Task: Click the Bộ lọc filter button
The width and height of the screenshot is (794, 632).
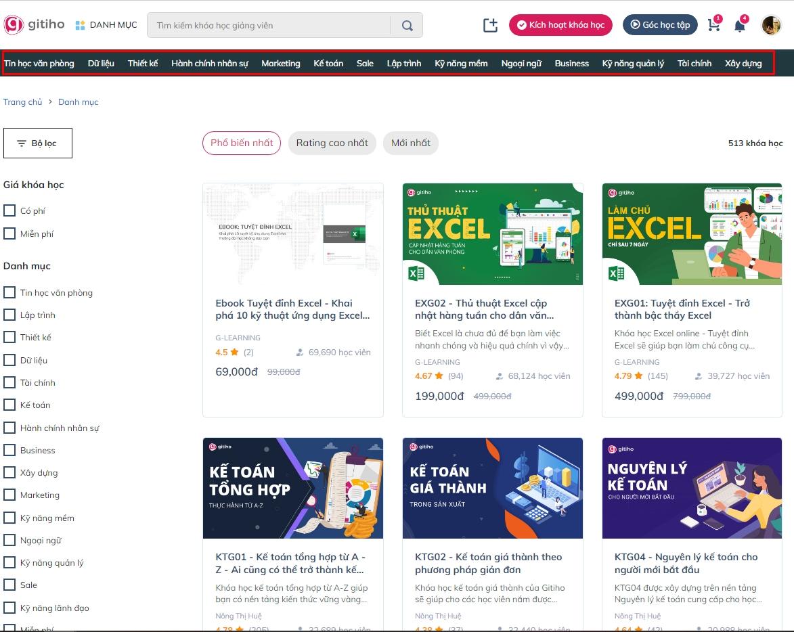Action: (x=37, y=143)
